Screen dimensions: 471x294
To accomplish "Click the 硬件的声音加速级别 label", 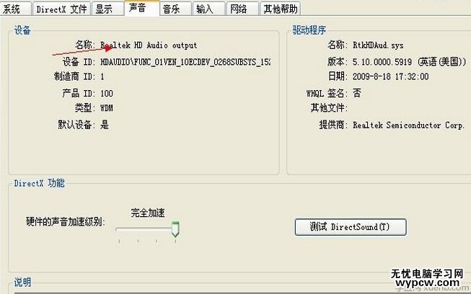I will (66, 222).
